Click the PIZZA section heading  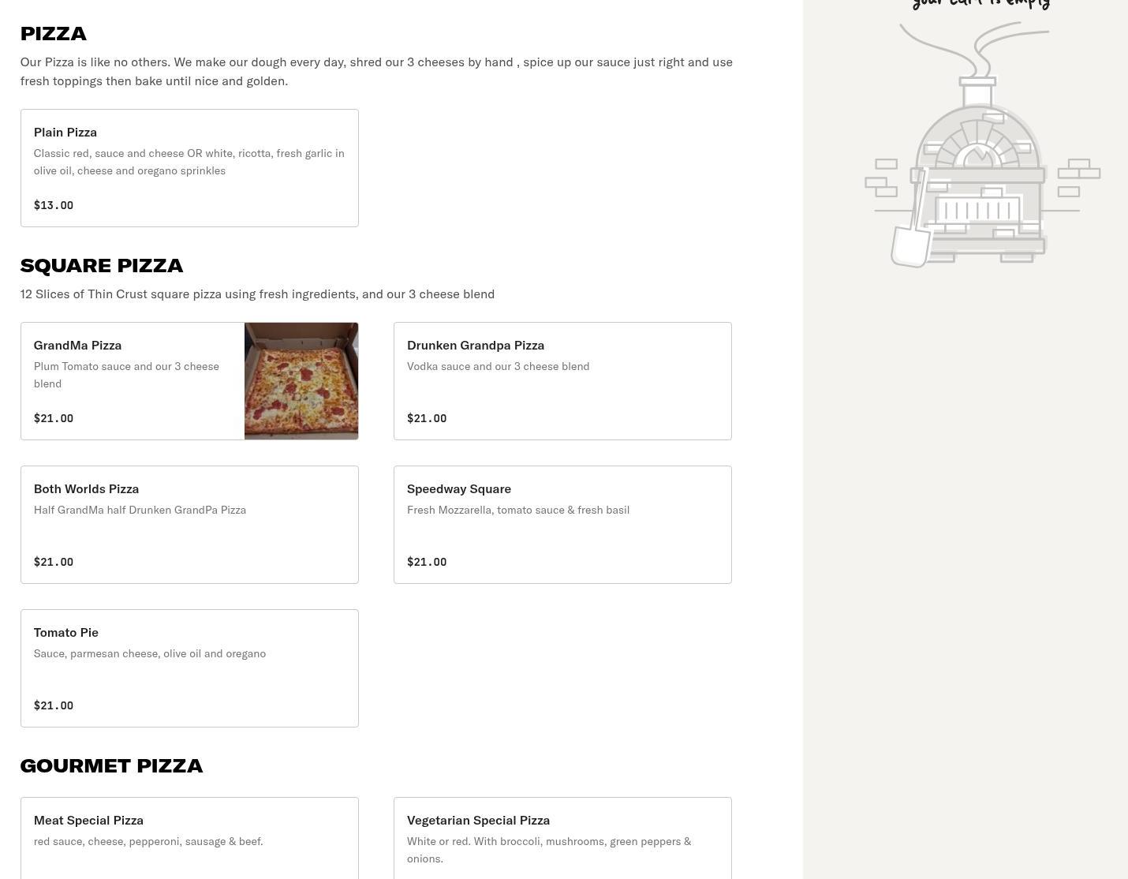(53, 33)
